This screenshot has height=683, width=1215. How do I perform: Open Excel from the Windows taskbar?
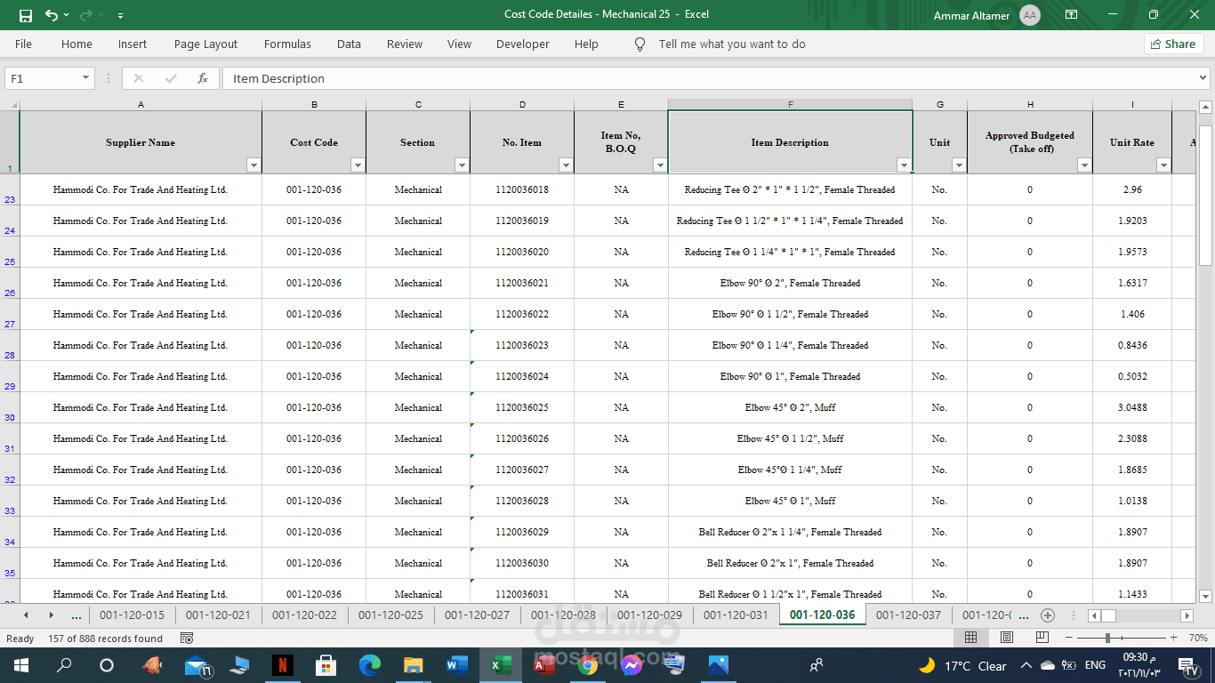[500, 665]
